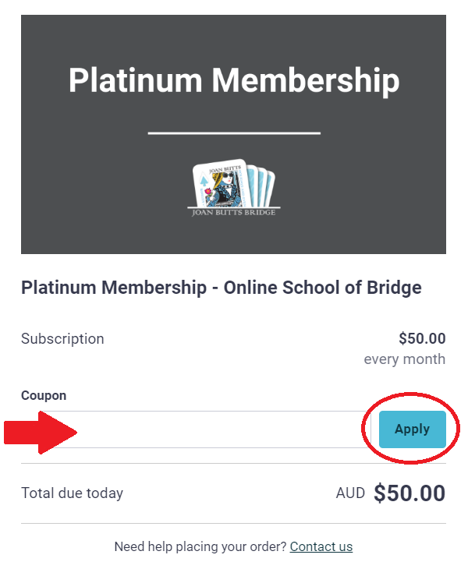Click the red arrow pointing at coupon field
The height and width of the screenshot is (576, 468).
click(x=41, y=433)
